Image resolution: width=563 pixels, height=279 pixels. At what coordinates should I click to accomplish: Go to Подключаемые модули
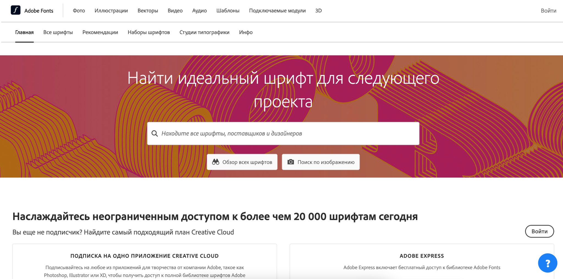point(277,11)
